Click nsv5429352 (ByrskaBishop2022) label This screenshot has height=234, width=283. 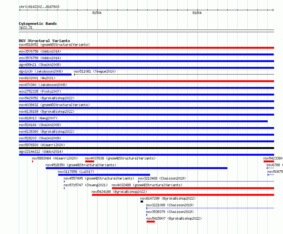[x=47, y=98]
